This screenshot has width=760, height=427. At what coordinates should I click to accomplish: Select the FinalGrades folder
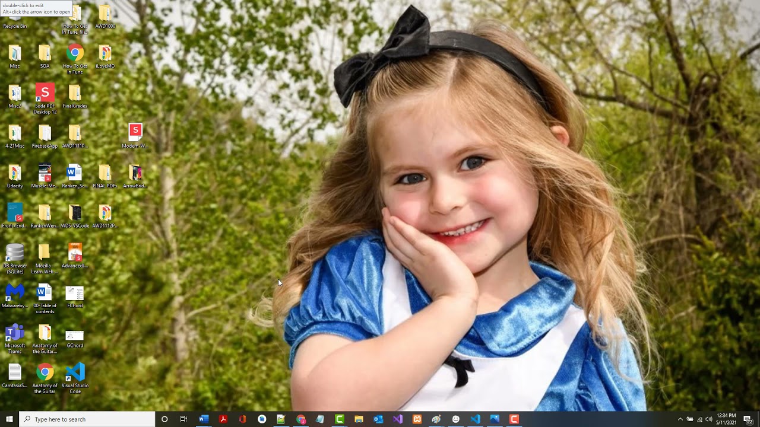pos(75,97)
